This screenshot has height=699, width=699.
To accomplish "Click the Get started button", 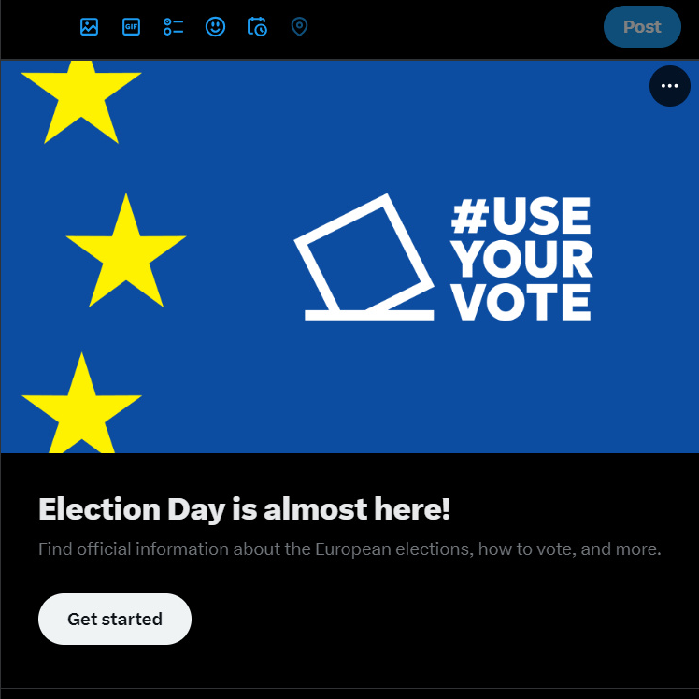I will [x=115, y=619].
